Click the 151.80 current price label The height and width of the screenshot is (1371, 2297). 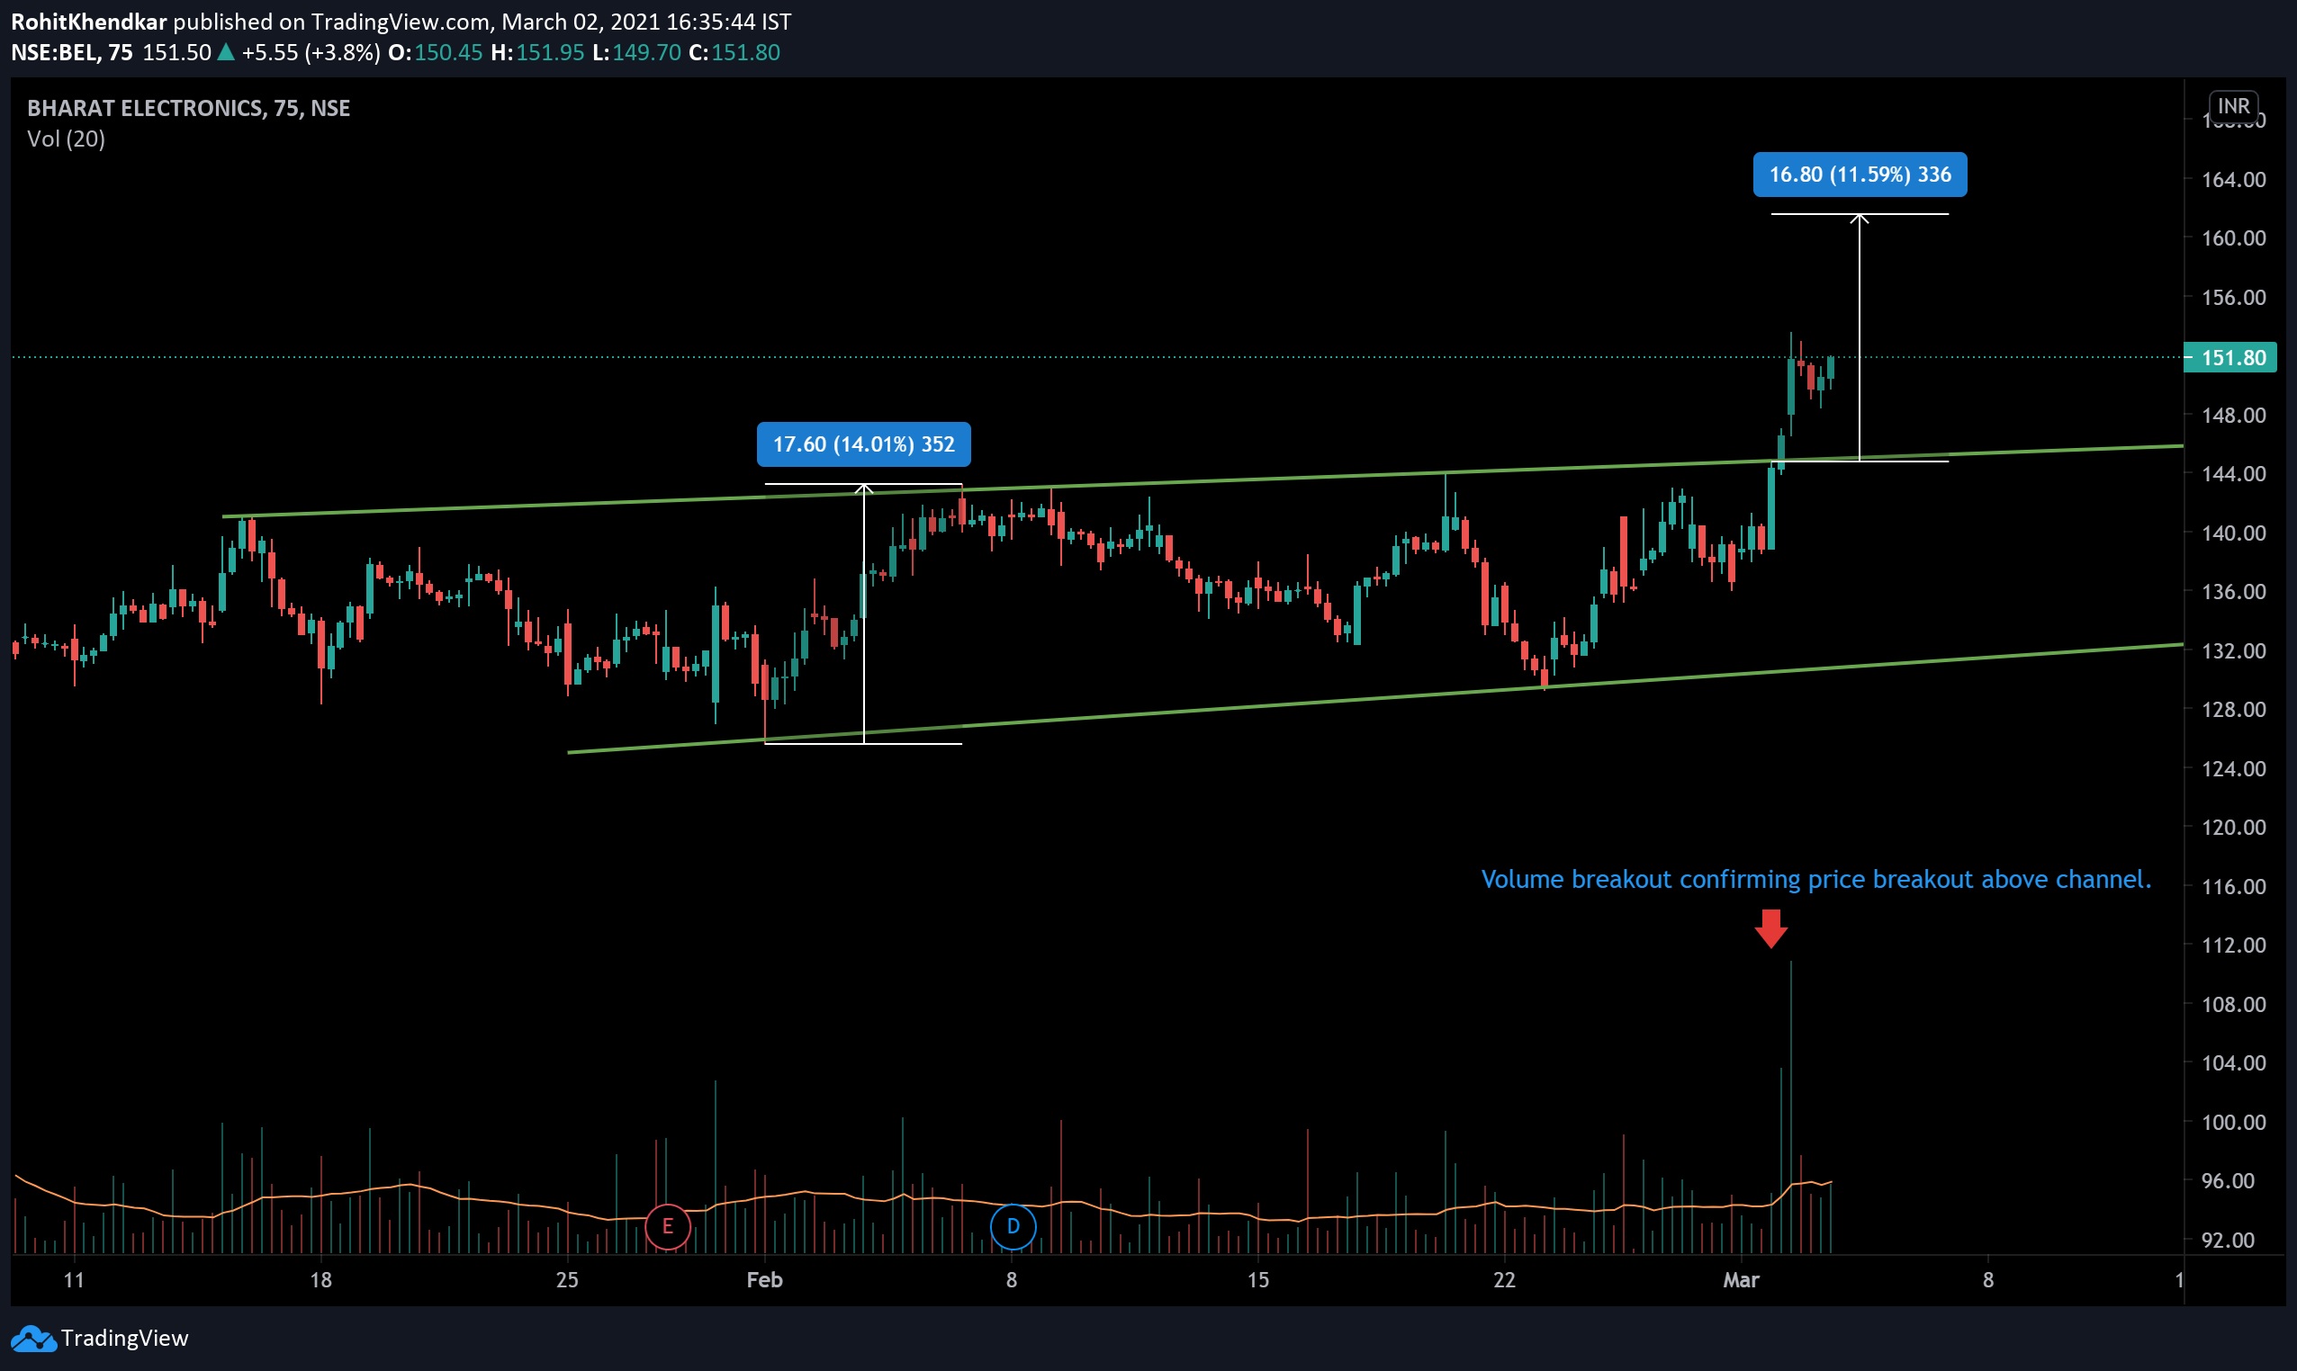pos(2229,357)
